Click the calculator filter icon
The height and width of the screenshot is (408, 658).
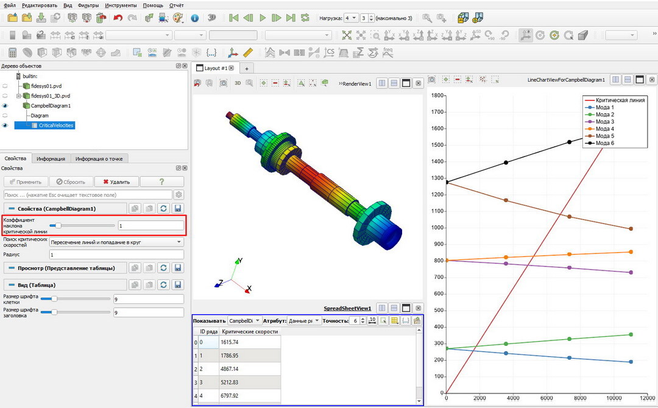coord(13,52)
